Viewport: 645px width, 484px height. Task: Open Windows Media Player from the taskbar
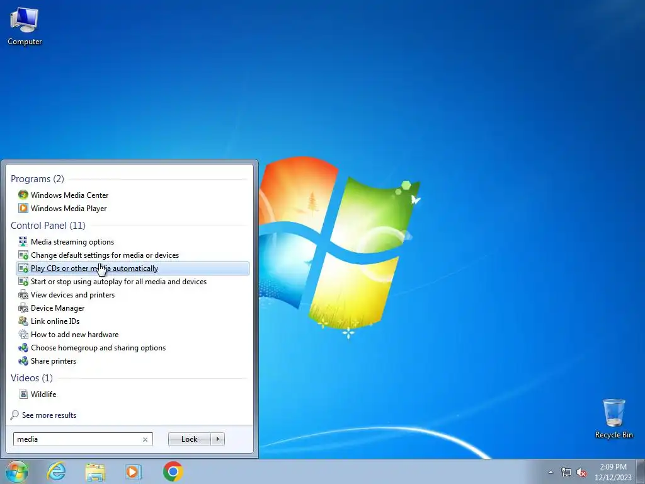point(133,471)
